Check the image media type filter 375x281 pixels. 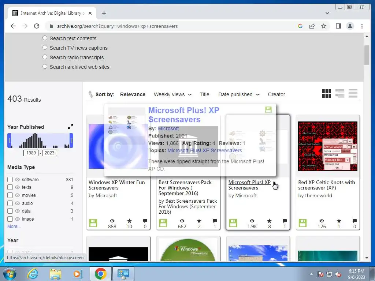coord(10,219)
